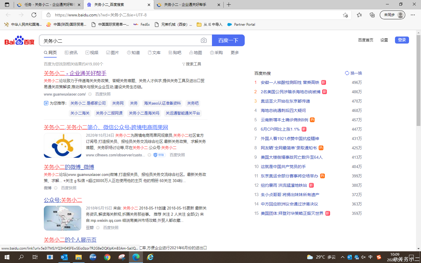The width and height of the screenshot is (421, 263).
Task: Select the 视频 search category
Action: [x=92, y=53]
